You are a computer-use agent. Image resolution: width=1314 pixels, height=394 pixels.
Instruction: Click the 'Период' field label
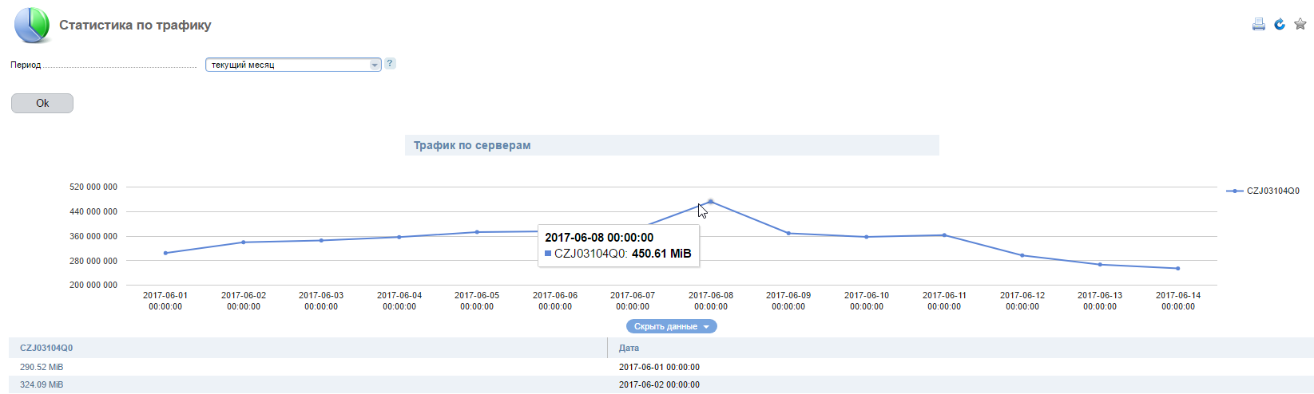[26, 65]
